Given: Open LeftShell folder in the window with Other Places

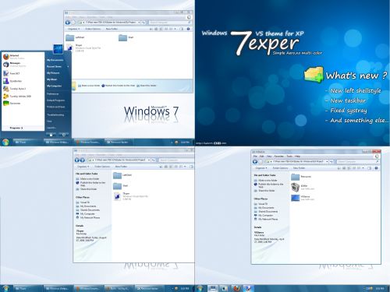Looking at the screenshot, I should tap(122, 175).
